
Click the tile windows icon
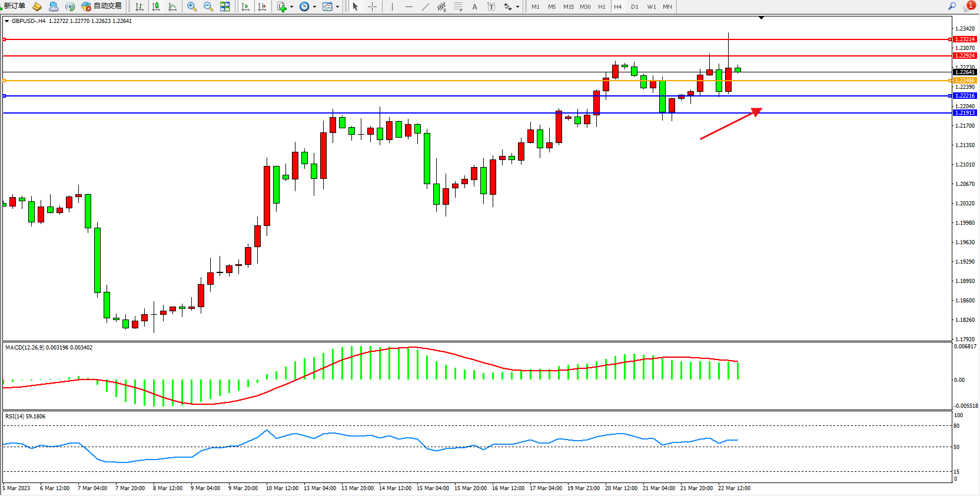(x=225, y=7)
